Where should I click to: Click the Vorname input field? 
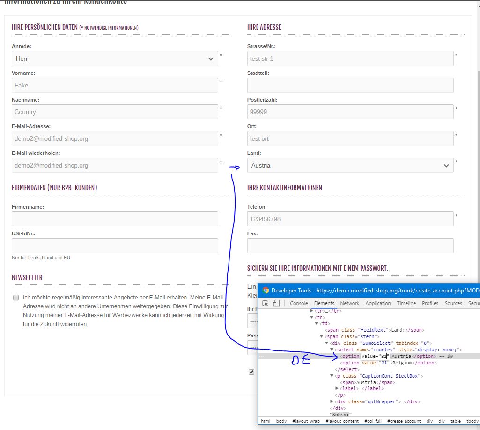pyautogui.click(x=115, y=85)
